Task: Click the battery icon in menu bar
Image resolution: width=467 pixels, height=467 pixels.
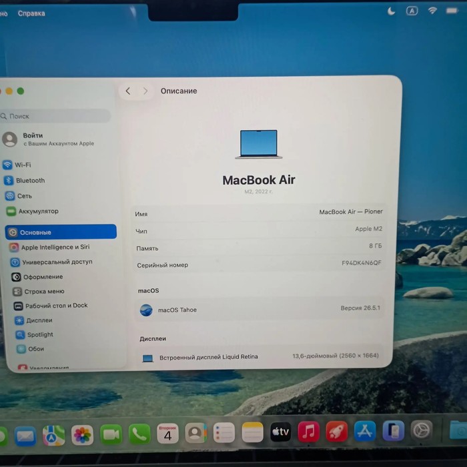Action: click(452, 11)
